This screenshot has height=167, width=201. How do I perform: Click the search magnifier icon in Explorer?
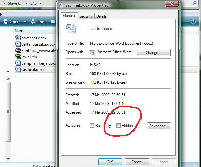point(195,3)
